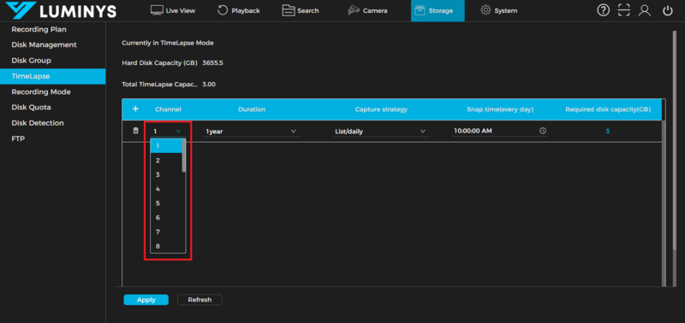Click the Duration column header
Screen dimensions: 685x323
tap(252, 109)
